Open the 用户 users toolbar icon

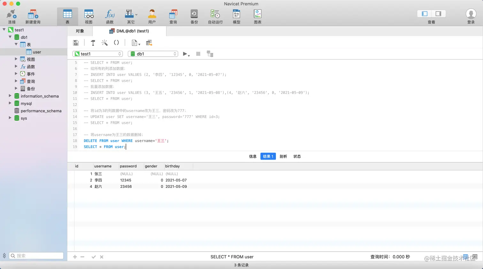click(x=152, y=17)
